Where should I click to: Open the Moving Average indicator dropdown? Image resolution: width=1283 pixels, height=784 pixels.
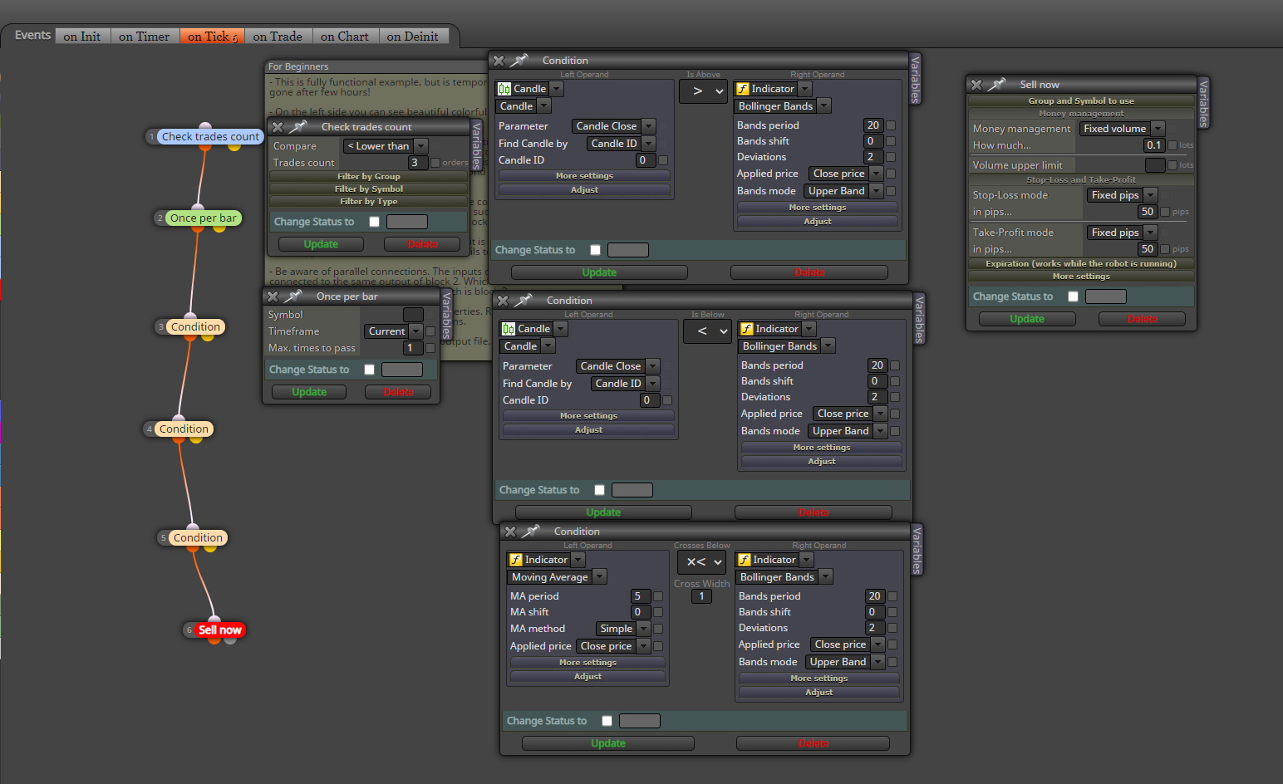pos(557,577)
